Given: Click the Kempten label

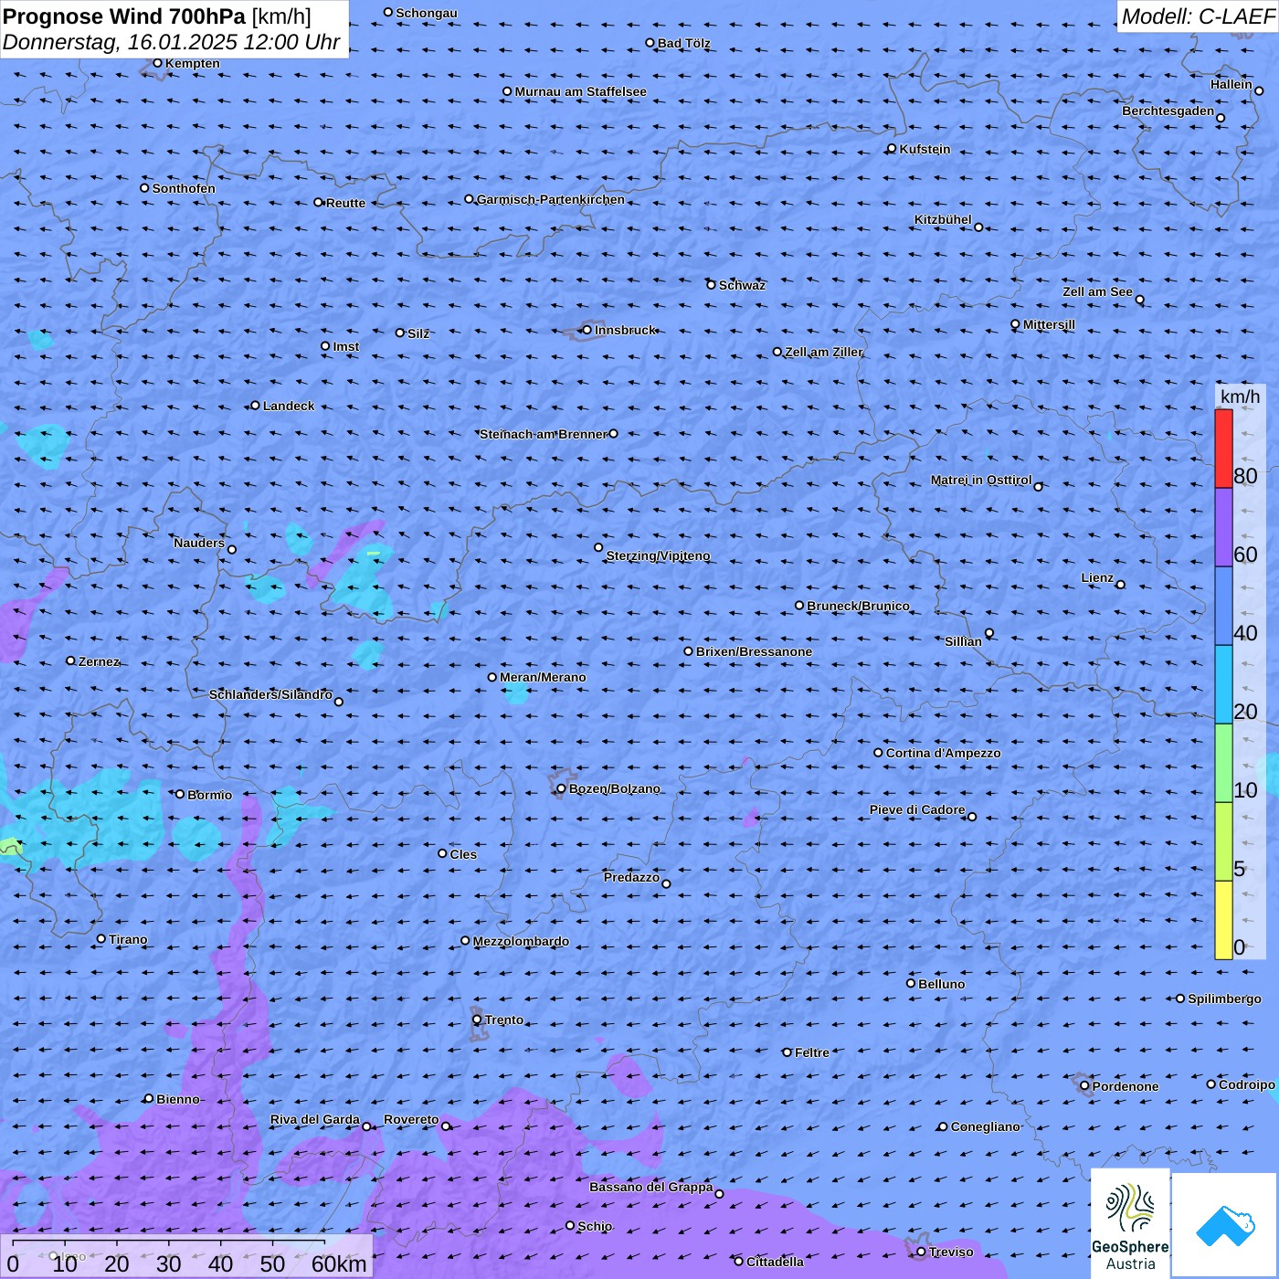Looking at the screenshot, I should click(x=192, y=63).
